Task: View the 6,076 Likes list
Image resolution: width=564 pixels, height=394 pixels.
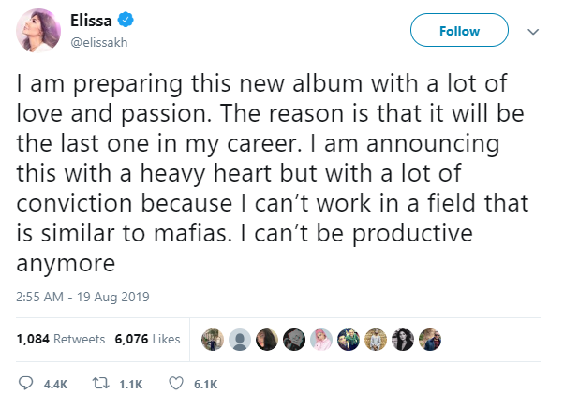Action: click(147, 340)
